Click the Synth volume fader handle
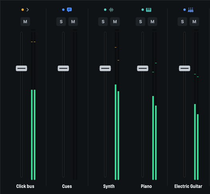 pyautogui.click(x=105, y=69)
